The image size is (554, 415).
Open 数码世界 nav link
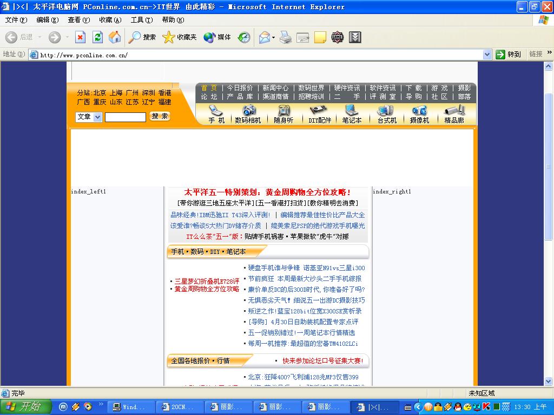point(311,88)
